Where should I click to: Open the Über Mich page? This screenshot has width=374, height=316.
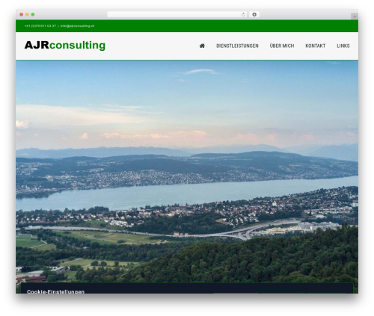click(x=282, y=46)
